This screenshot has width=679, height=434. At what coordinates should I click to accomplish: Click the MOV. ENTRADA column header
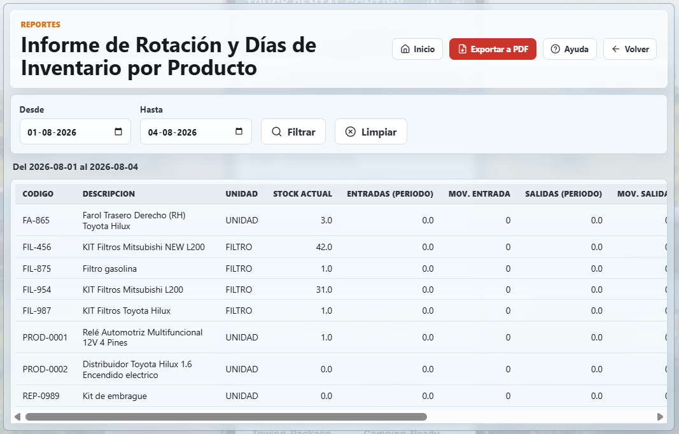(479, 193)
